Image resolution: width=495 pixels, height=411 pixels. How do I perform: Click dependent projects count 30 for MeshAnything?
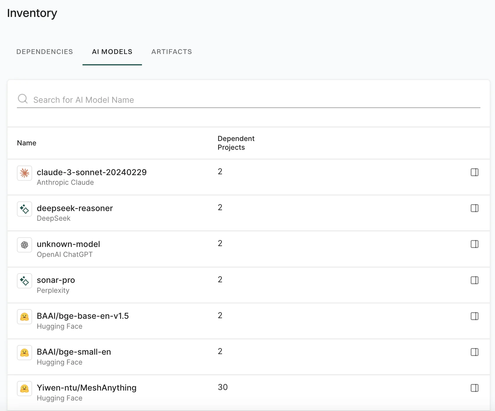click(x=223, y=387)
